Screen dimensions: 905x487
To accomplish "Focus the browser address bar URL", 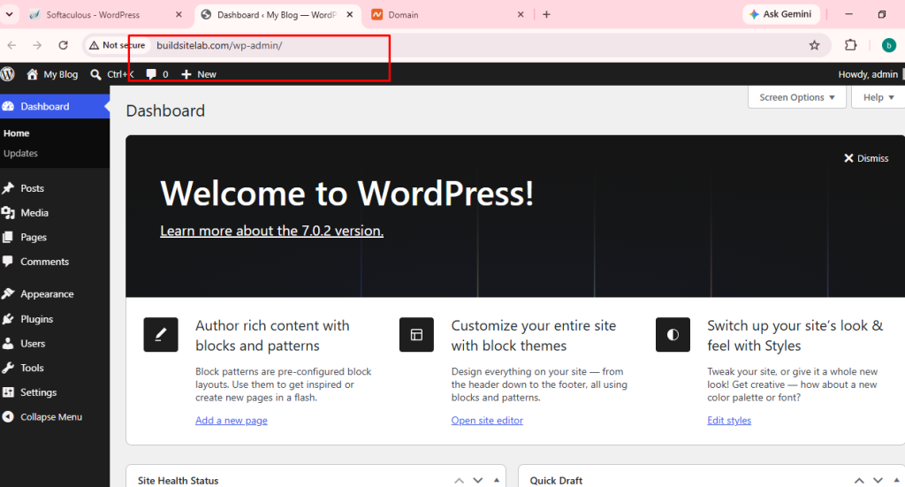I will click(219, 45).
